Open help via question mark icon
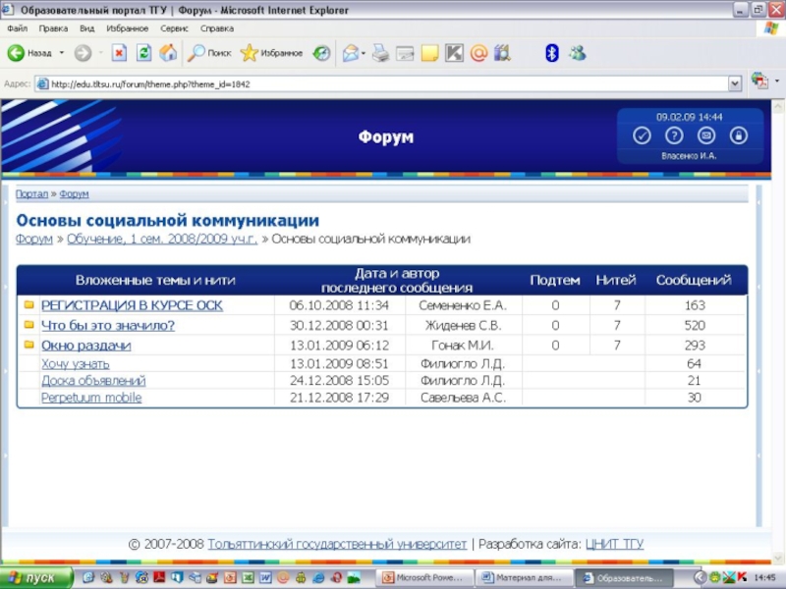786x589 pixels. pos(674,135)
